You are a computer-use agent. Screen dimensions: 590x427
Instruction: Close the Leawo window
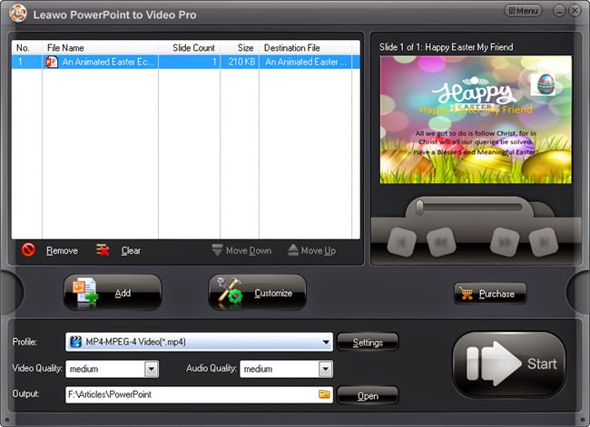tap(575, 11)
